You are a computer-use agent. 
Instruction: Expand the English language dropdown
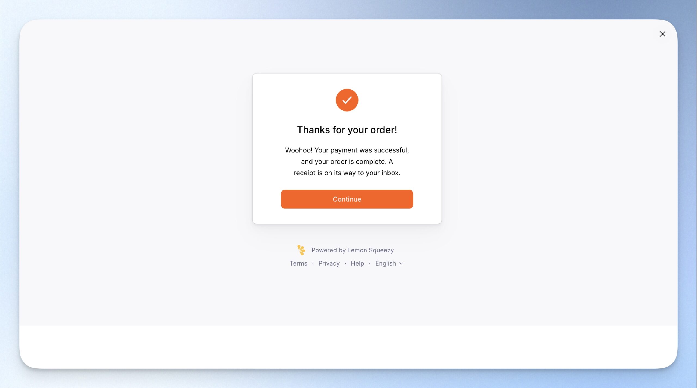coord(389,263)
